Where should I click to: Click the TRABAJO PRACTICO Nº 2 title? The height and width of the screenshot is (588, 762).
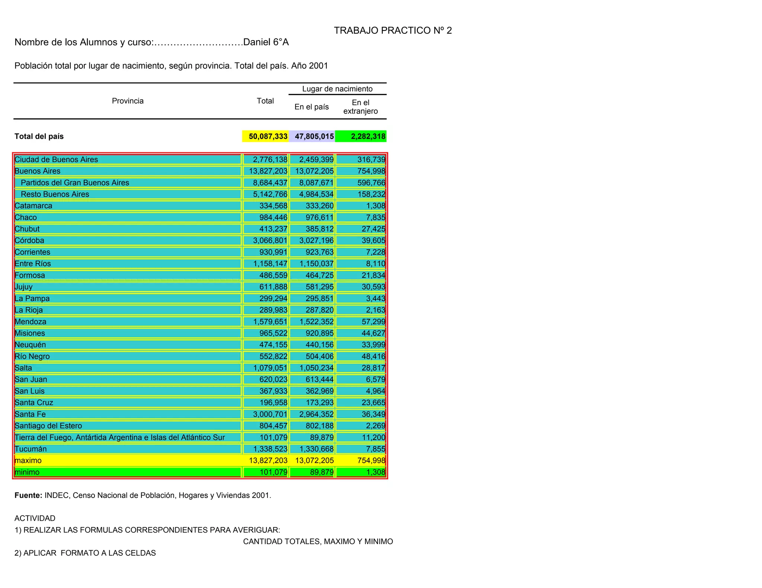pos(393,30)
